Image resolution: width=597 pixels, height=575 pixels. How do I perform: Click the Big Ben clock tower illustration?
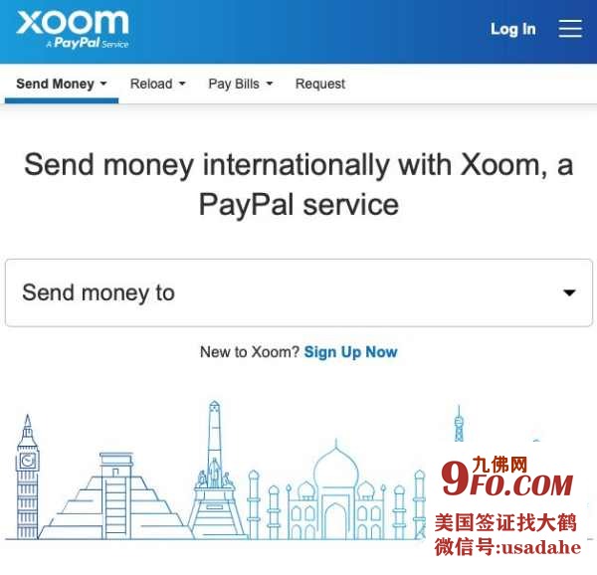tap(28, 477)
